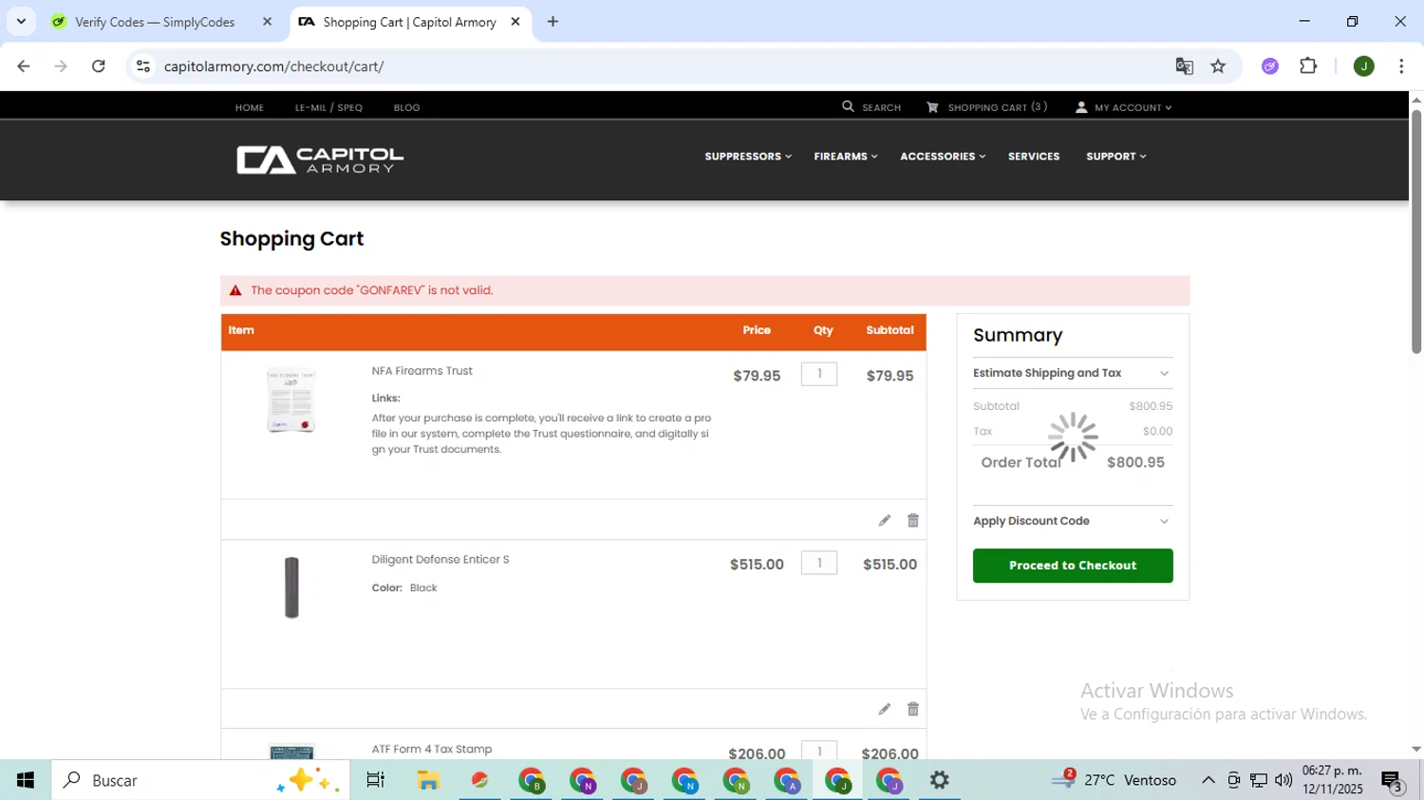Image resolution: width=1424 pixels, height=800 pixels.
Task: Expand the Accessories menu
Action: [x=943, y=157]
